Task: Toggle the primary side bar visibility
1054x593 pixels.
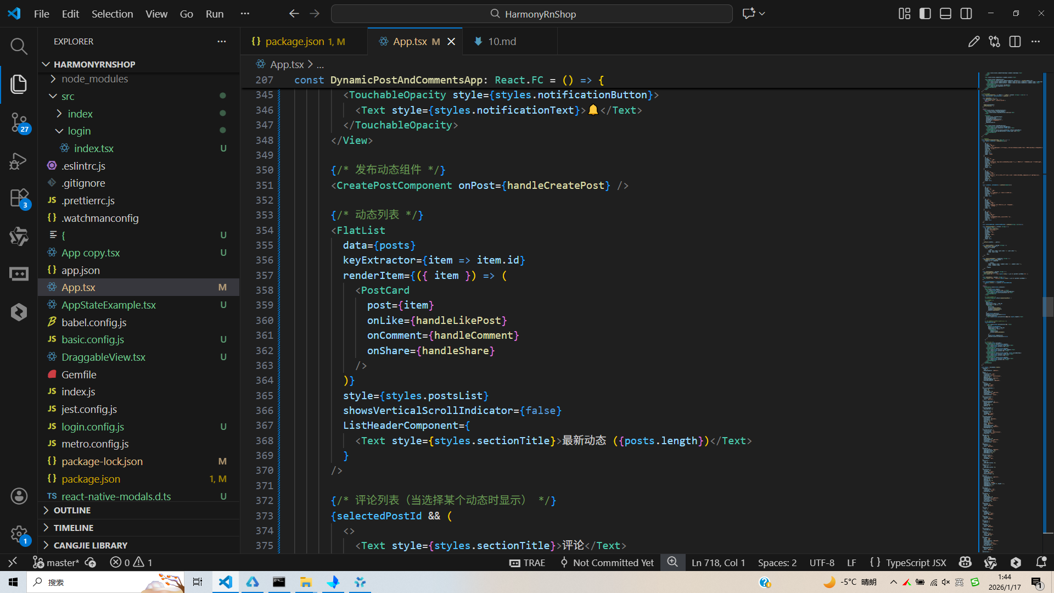Action: tap(925, 14)
